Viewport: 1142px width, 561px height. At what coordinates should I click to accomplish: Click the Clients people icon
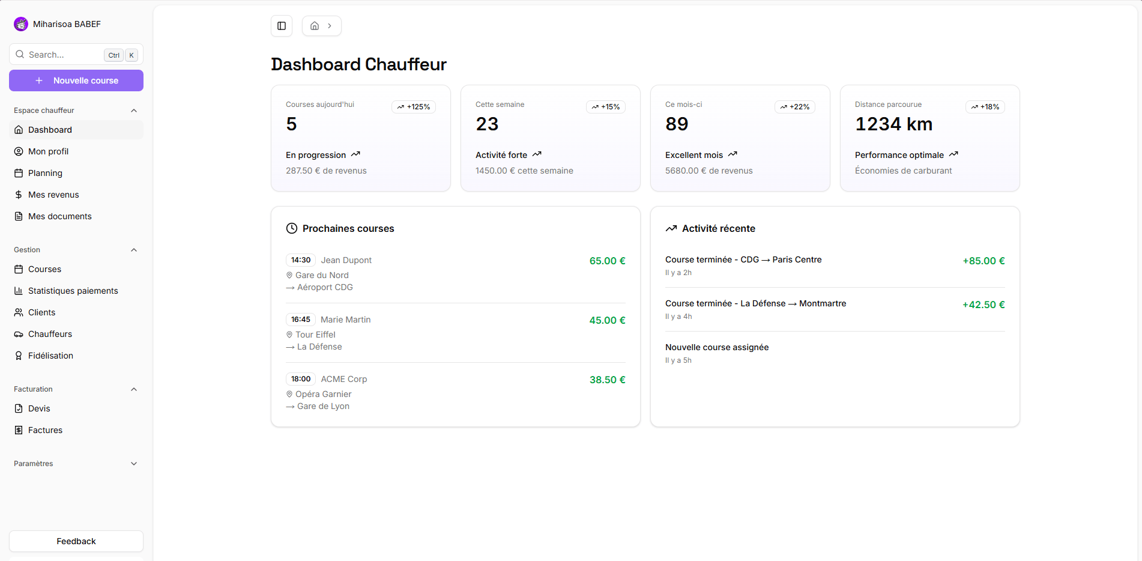click(x=19, y=312)
